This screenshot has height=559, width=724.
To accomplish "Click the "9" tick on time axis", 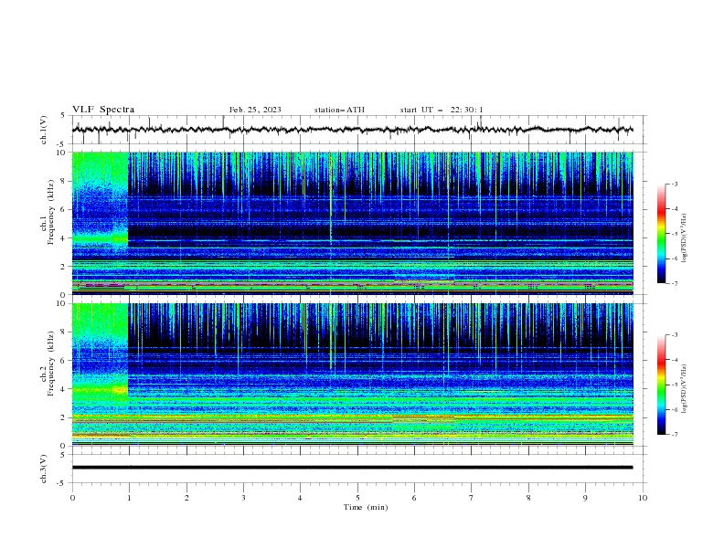I will (585, 498).
